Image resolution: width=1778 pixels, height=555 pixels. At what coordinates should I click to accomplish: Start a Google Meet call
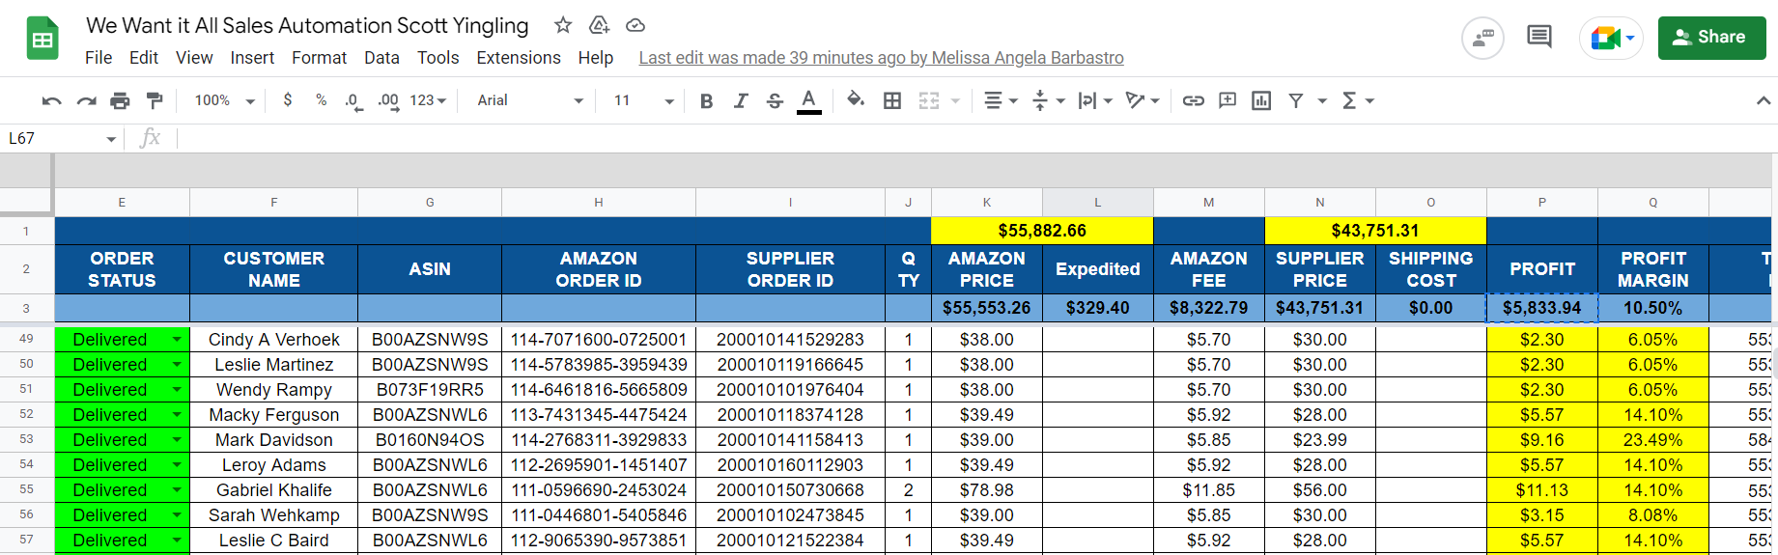tap(1611, 39)
